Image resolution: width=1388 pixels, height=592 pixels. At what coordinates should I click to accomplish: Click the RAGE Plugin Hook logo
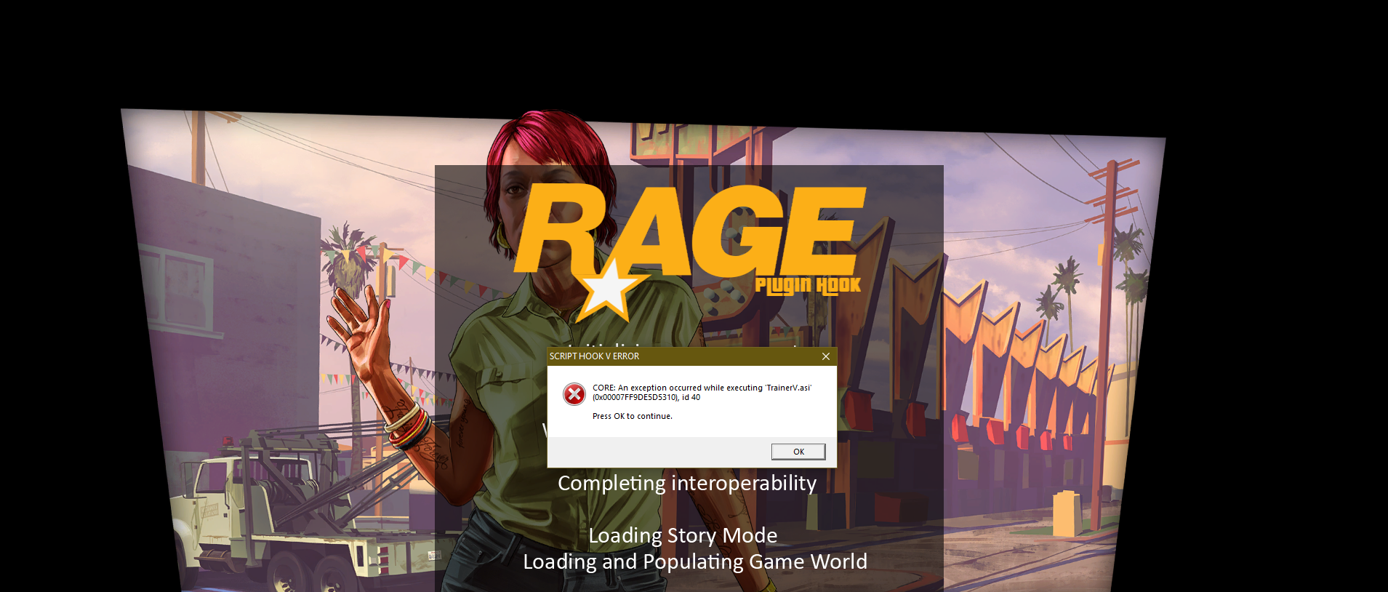pyautogui.click(x=689, y=251)
